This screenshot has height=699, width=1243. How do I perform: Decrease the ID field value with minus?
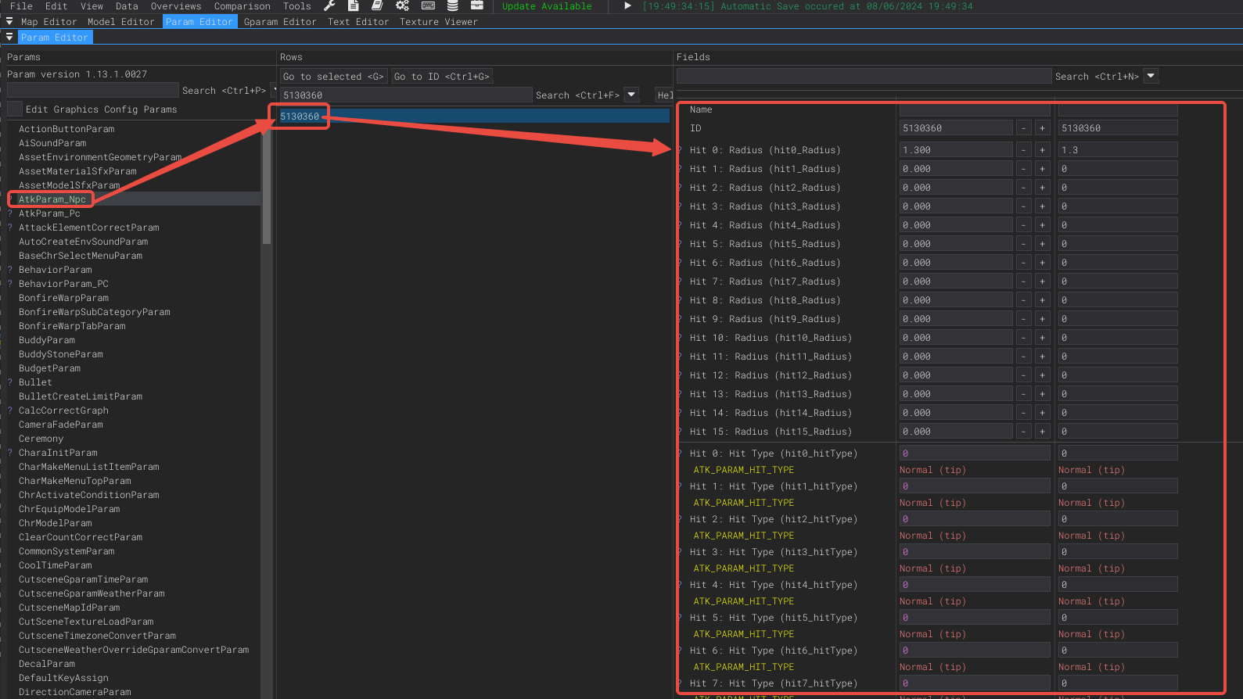pos(1023,128)
